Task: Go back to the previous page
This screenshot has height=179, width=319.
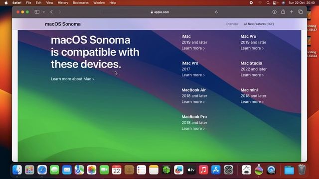Action: click(x=52, y=12)
